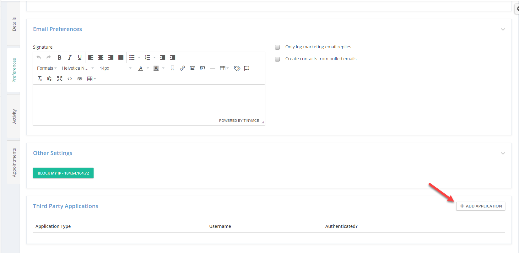Enable Create contacts from polled emails
This screenshot has width=519, height=253.
pos(278,59)
